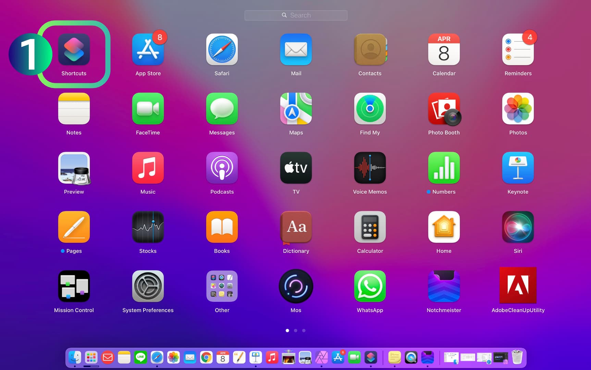Open the Stocks app
Viewport: 591px width, 370px height.
pyautogui.click(x=148, y=227)
